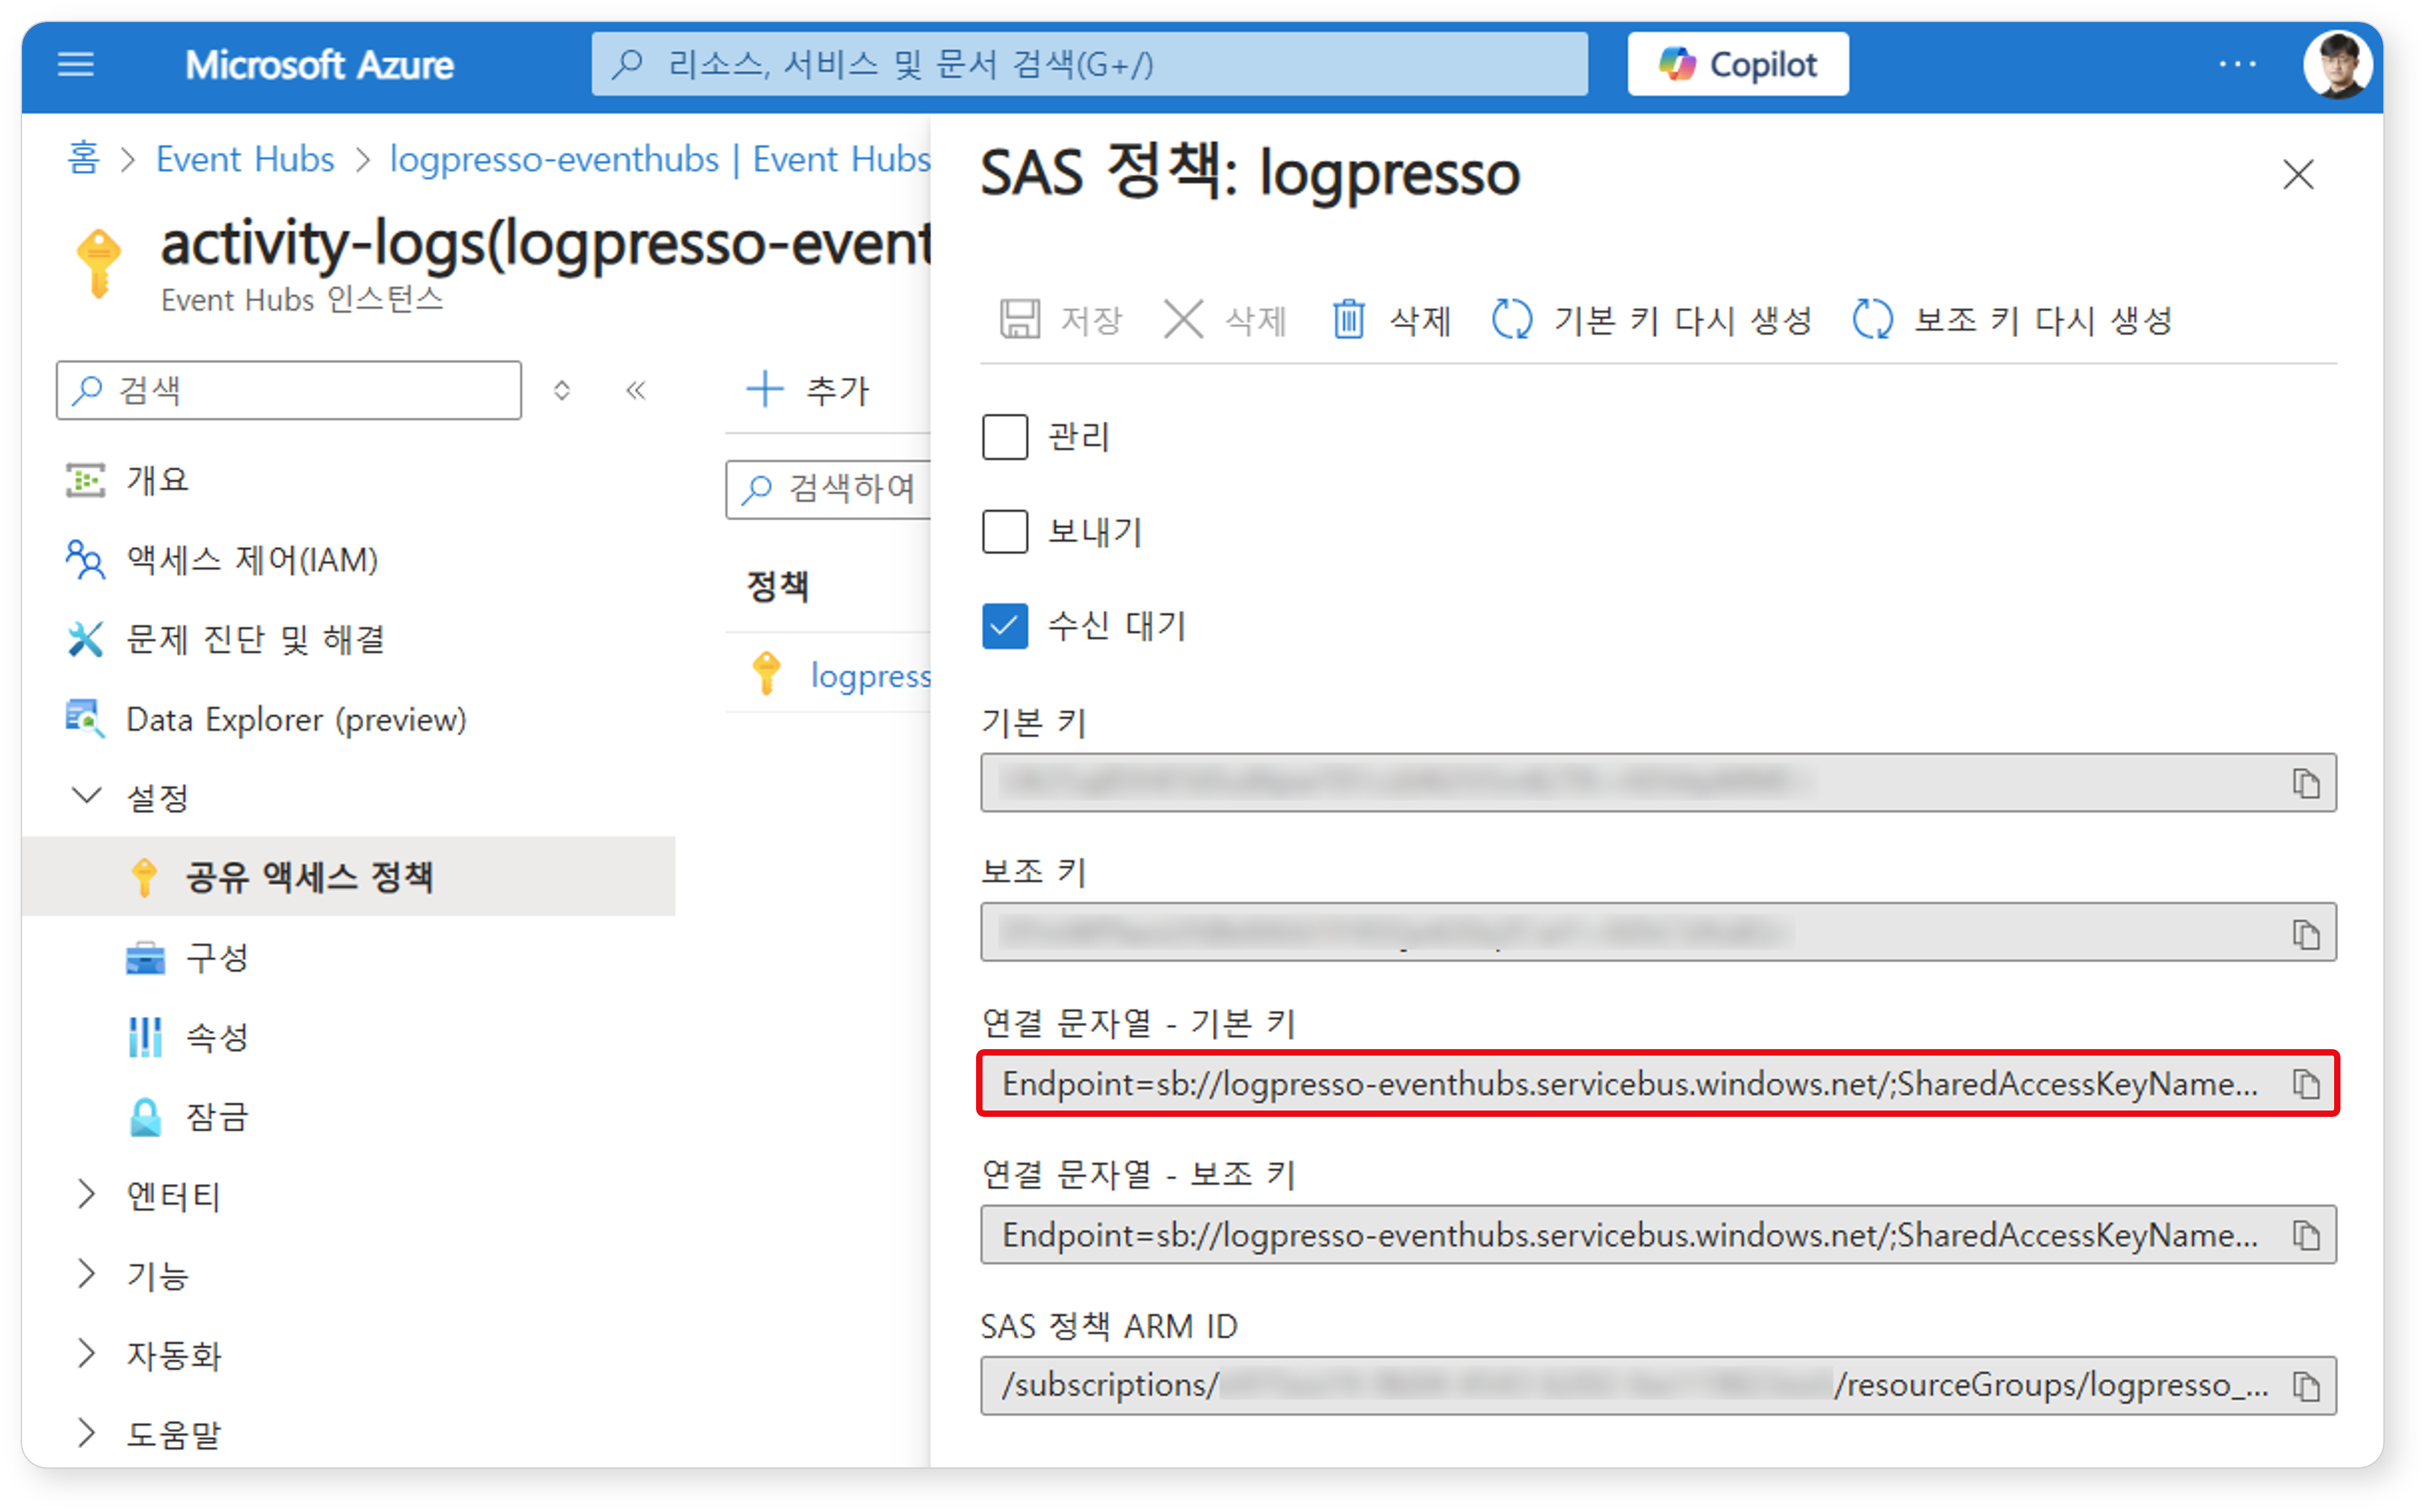This screenshot has width=2428, height=1512.
Task: Uncheck the 수신 대기 checkbox
Action: point(1004,626)
